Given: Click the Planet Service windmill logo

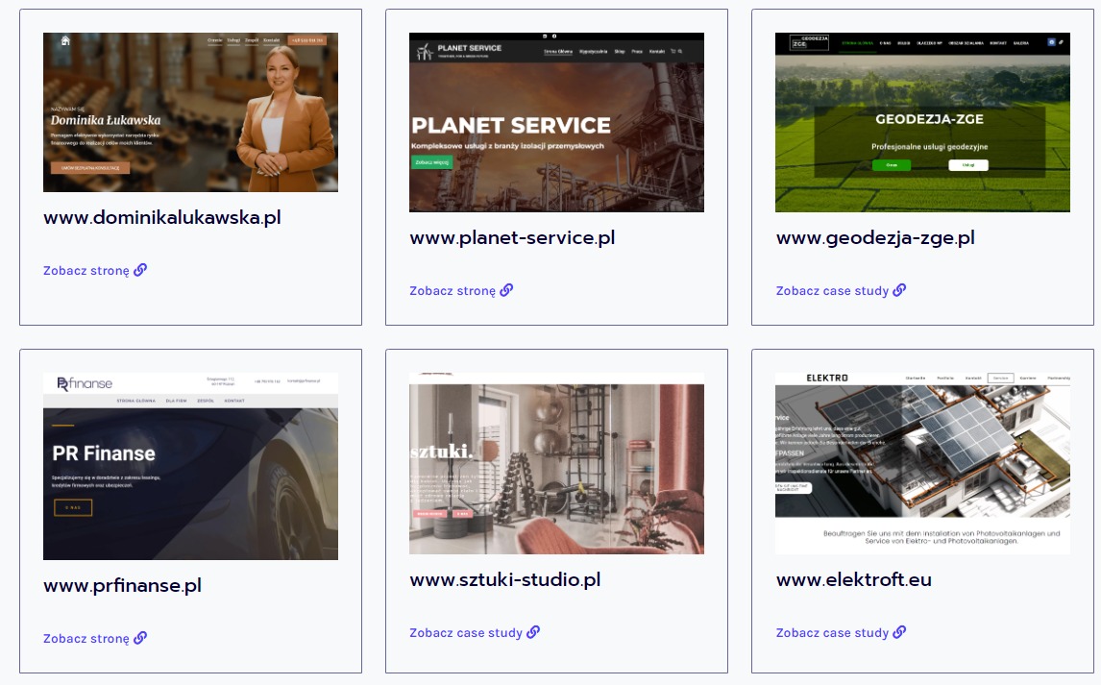Looking at the screenshot, I should 426,52.
